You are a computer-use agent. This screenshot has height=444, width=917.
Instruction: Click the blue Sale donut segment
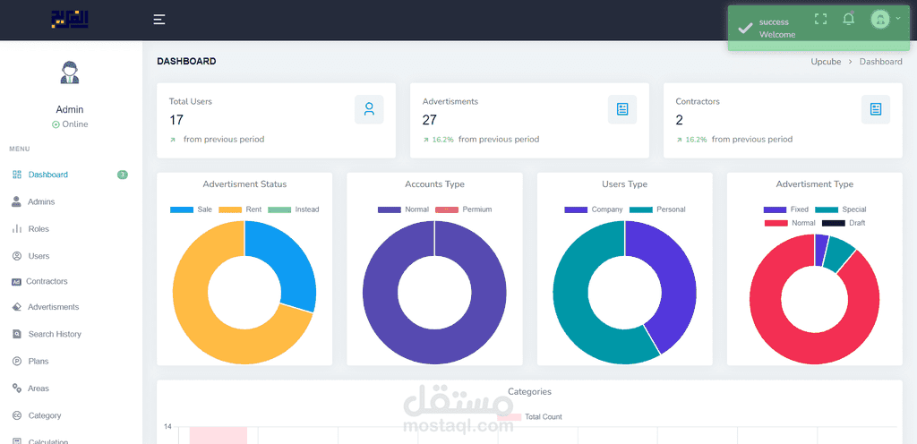(289, 263)
